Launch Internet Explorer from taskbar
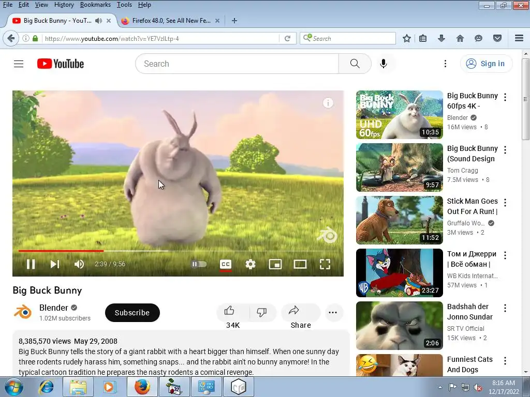The width and height of the screenshot is (530, 397). point(46,387)
